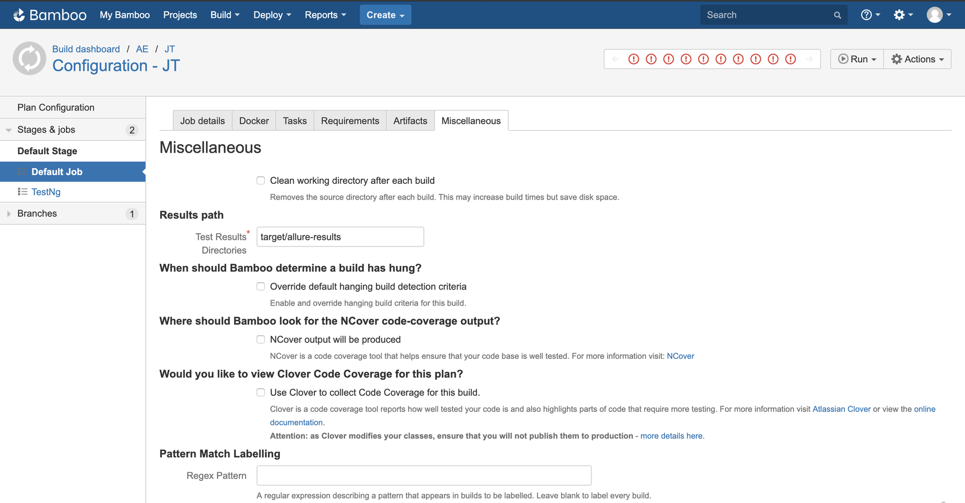Open the fourth failed build indicator

(686, 59)
